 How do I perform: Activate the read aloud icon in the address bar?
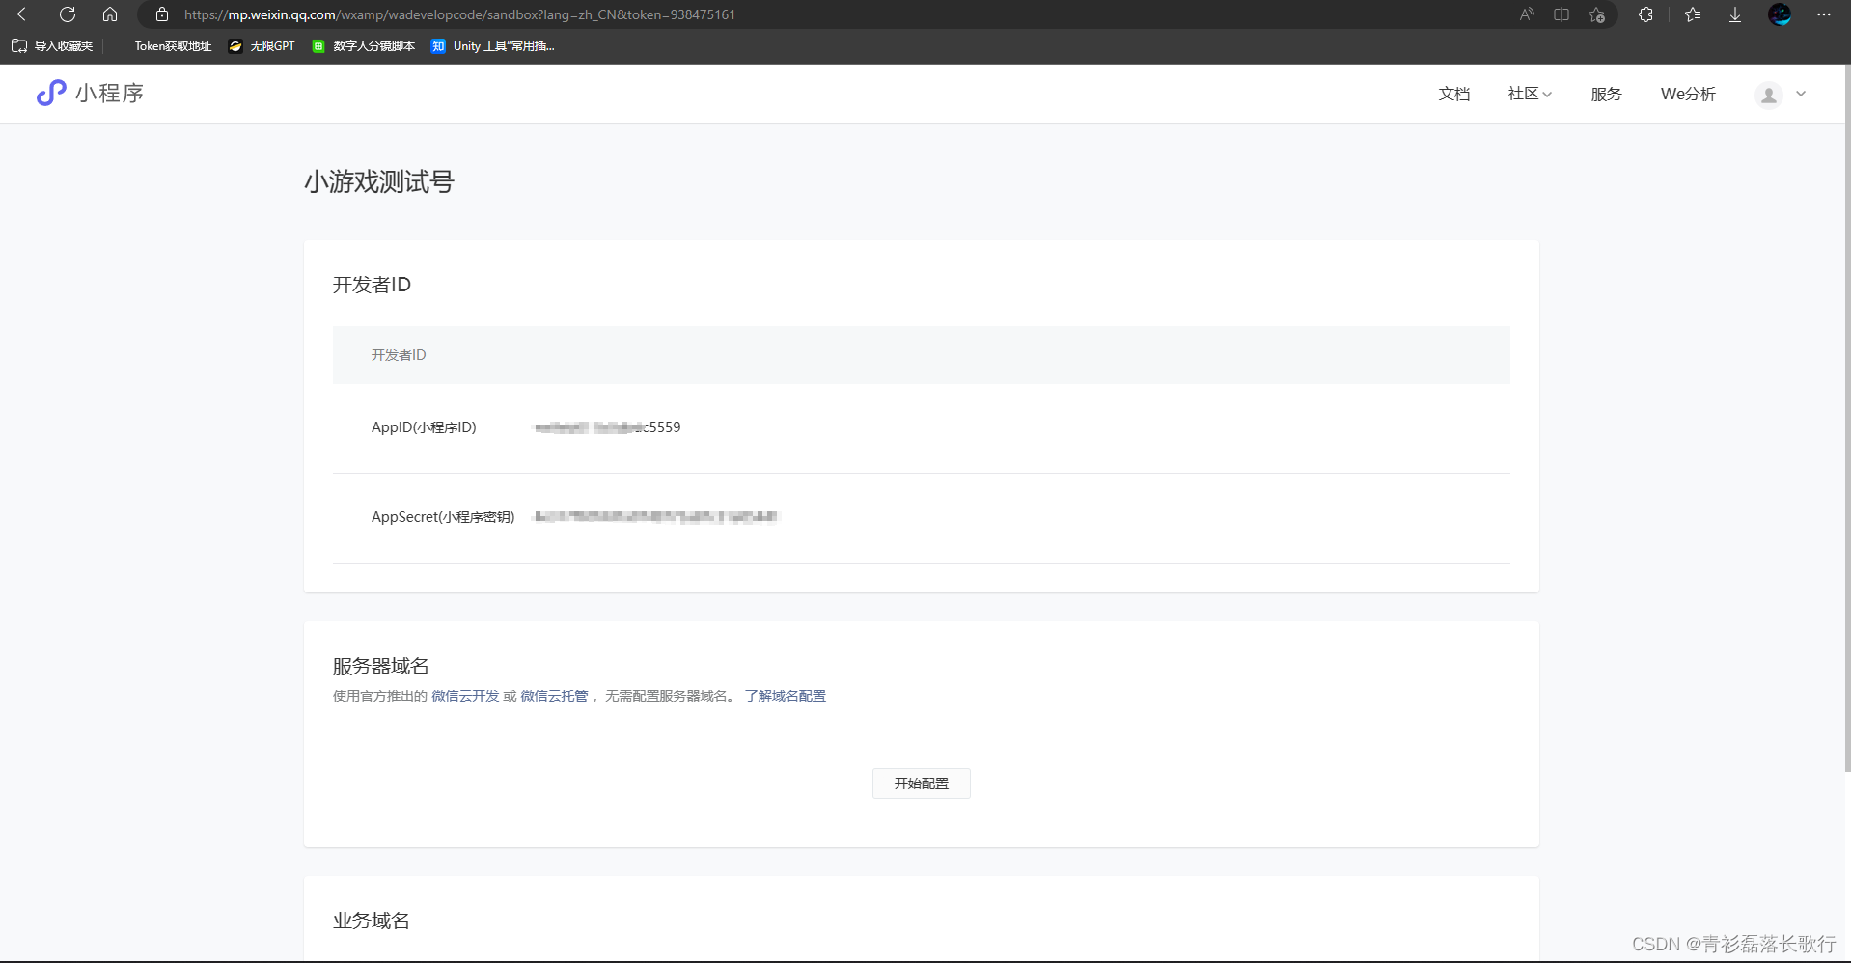(x=1527, y=14)
